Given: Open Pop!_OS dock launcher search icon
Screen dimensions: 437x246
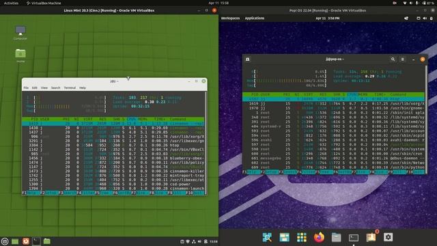Looking at the screenshot, I should pyautogui.click(x=267, y=237).
